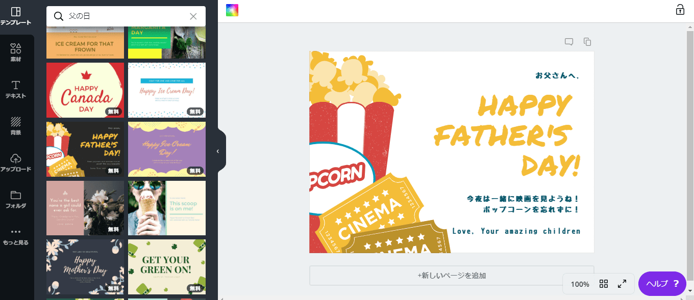The height and width of the screenshot is (300, 694).
Task: Clear the 父の日 search with X
Action: coord(193,16)
